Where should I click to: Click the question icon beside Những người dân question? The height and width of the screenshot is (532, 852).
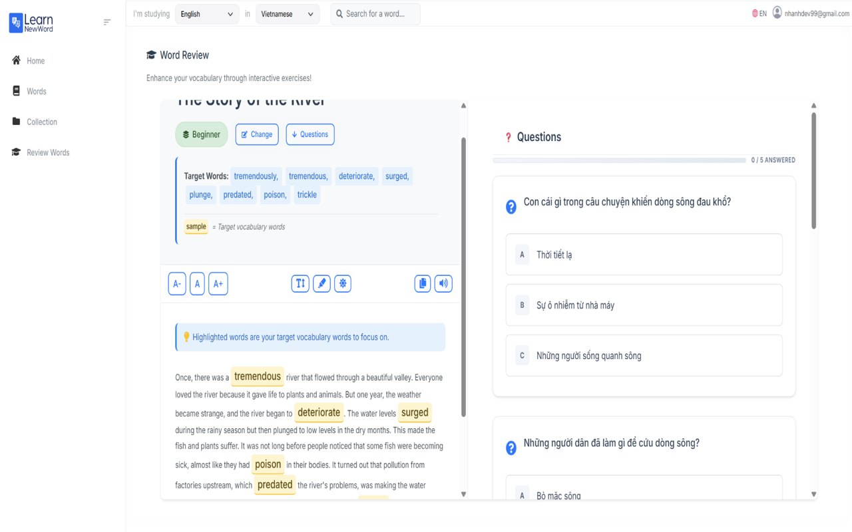[x=511, y=448]
